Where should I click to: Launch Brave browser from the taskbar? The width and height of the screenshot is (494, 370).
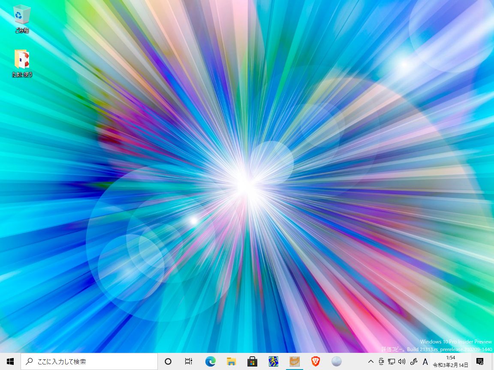(x=315, y=361)
